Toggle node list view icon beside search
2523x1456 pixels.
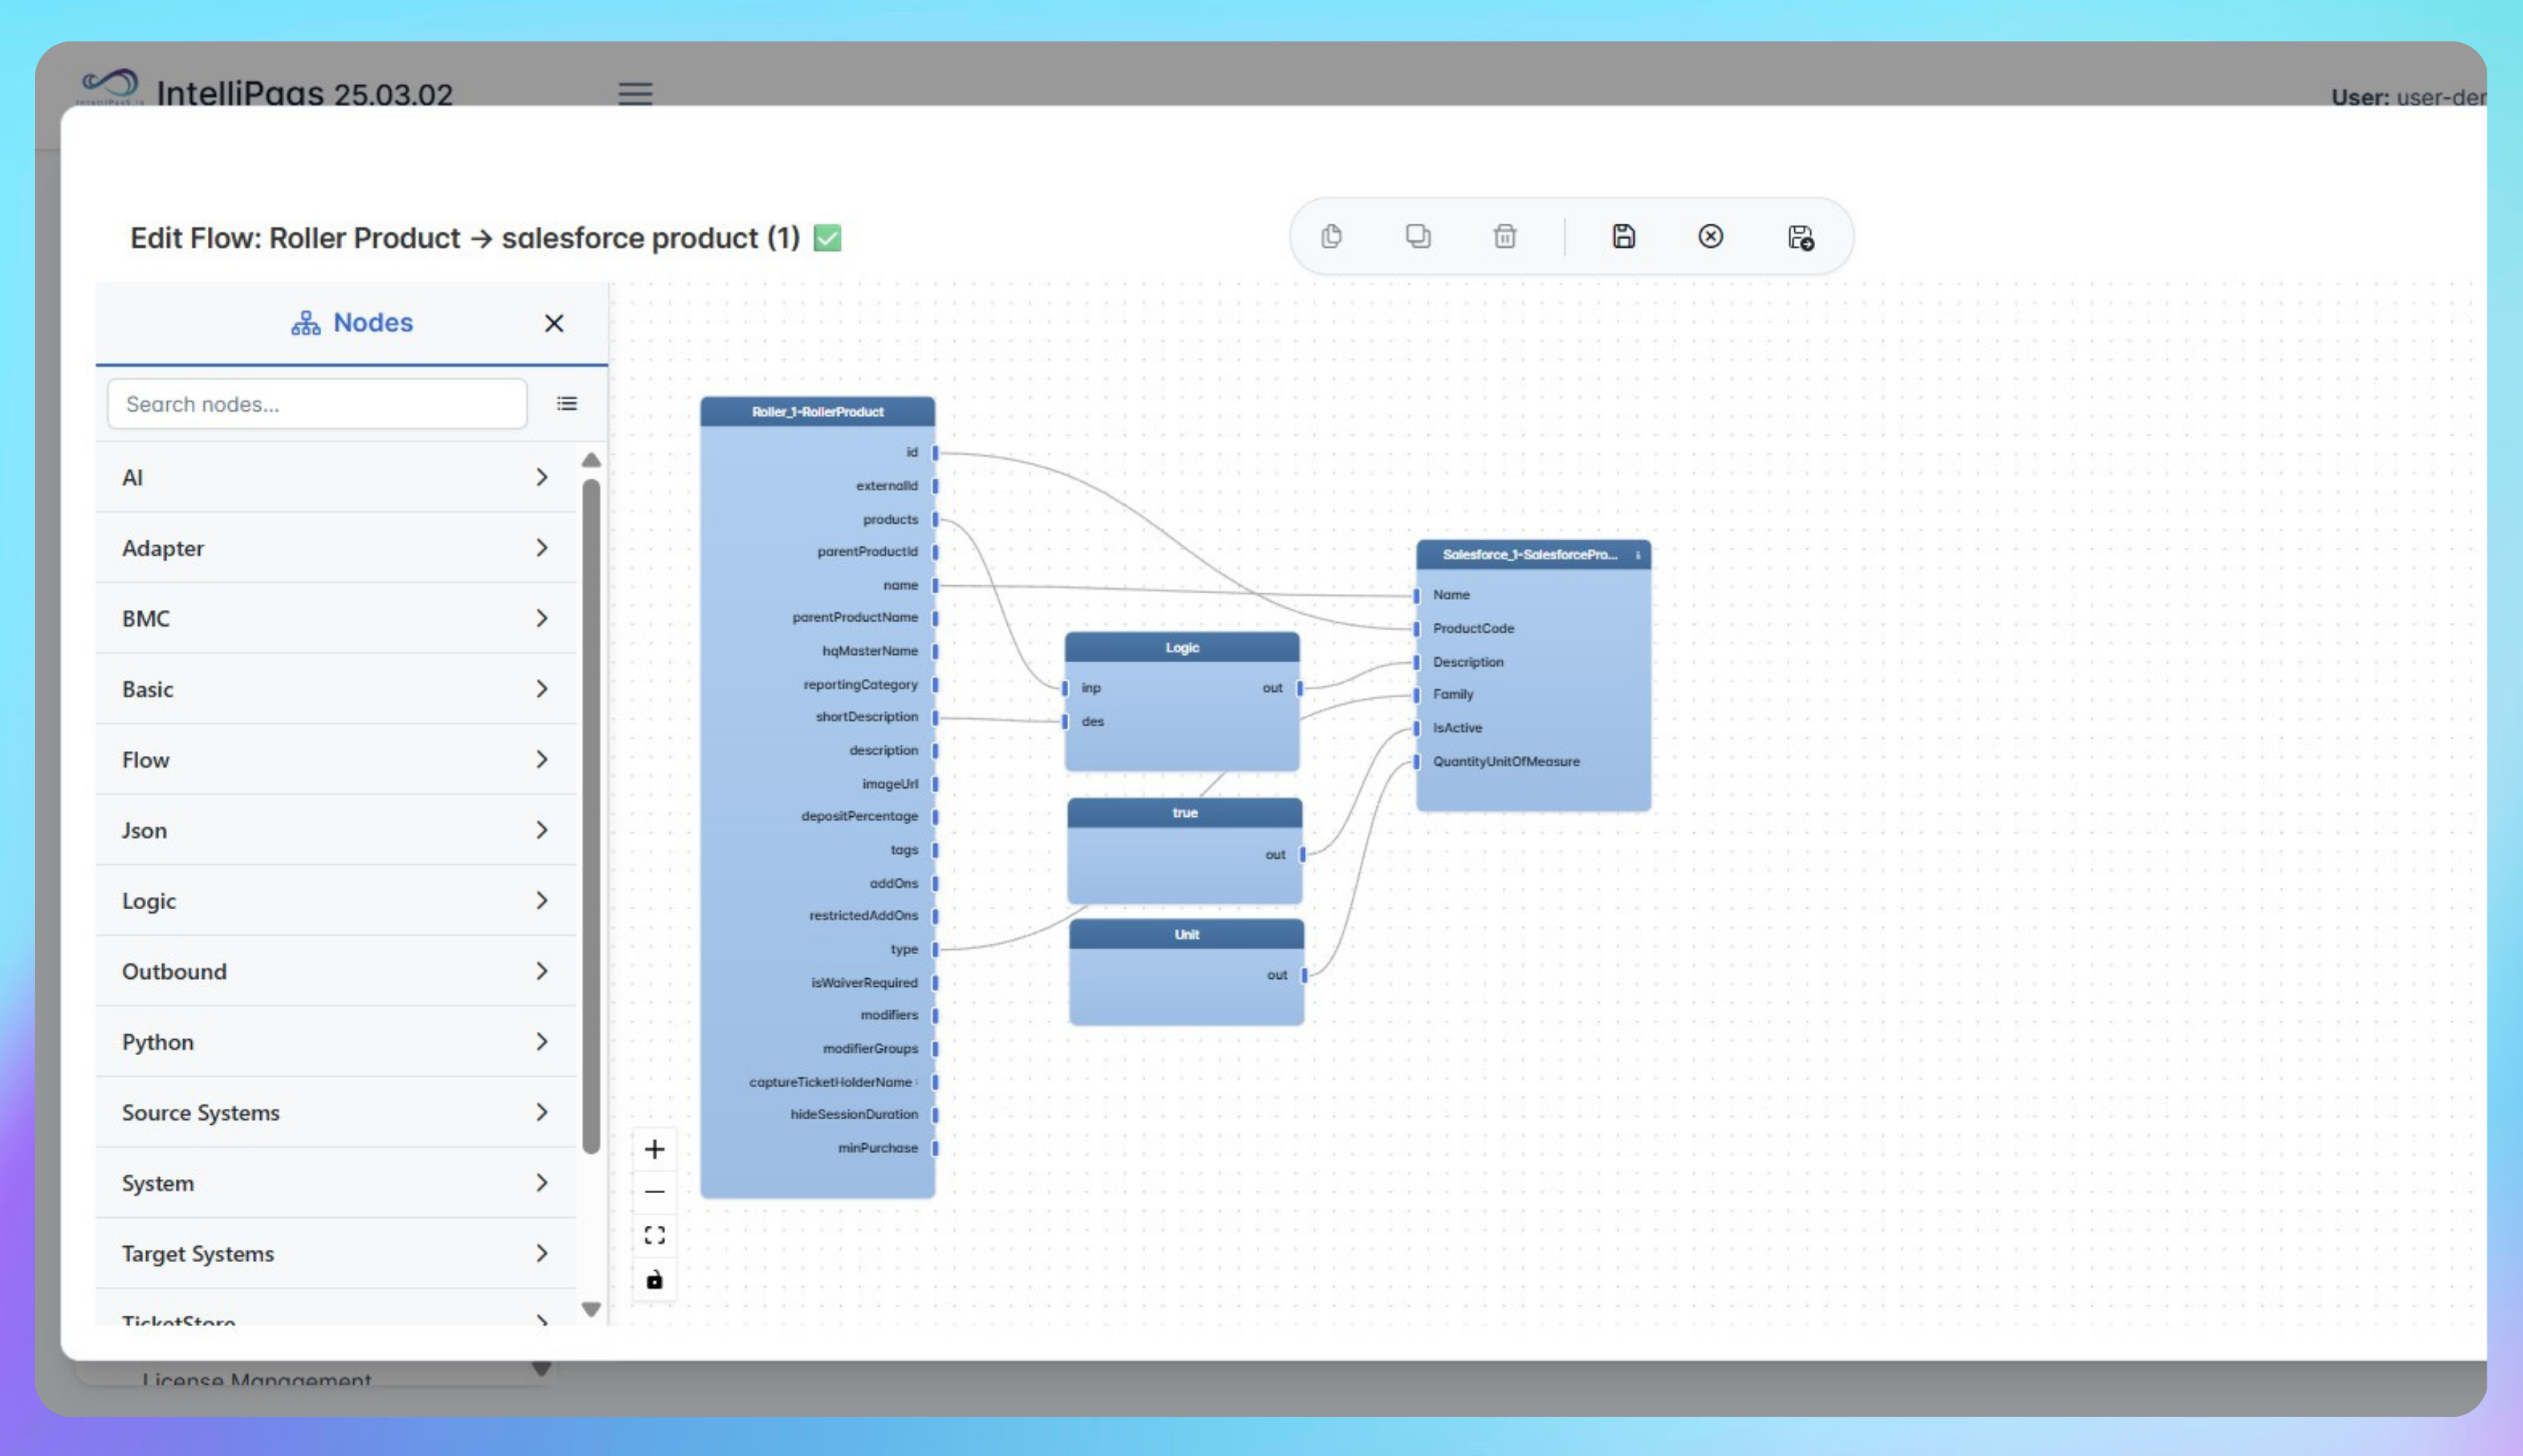click(568, 404)
